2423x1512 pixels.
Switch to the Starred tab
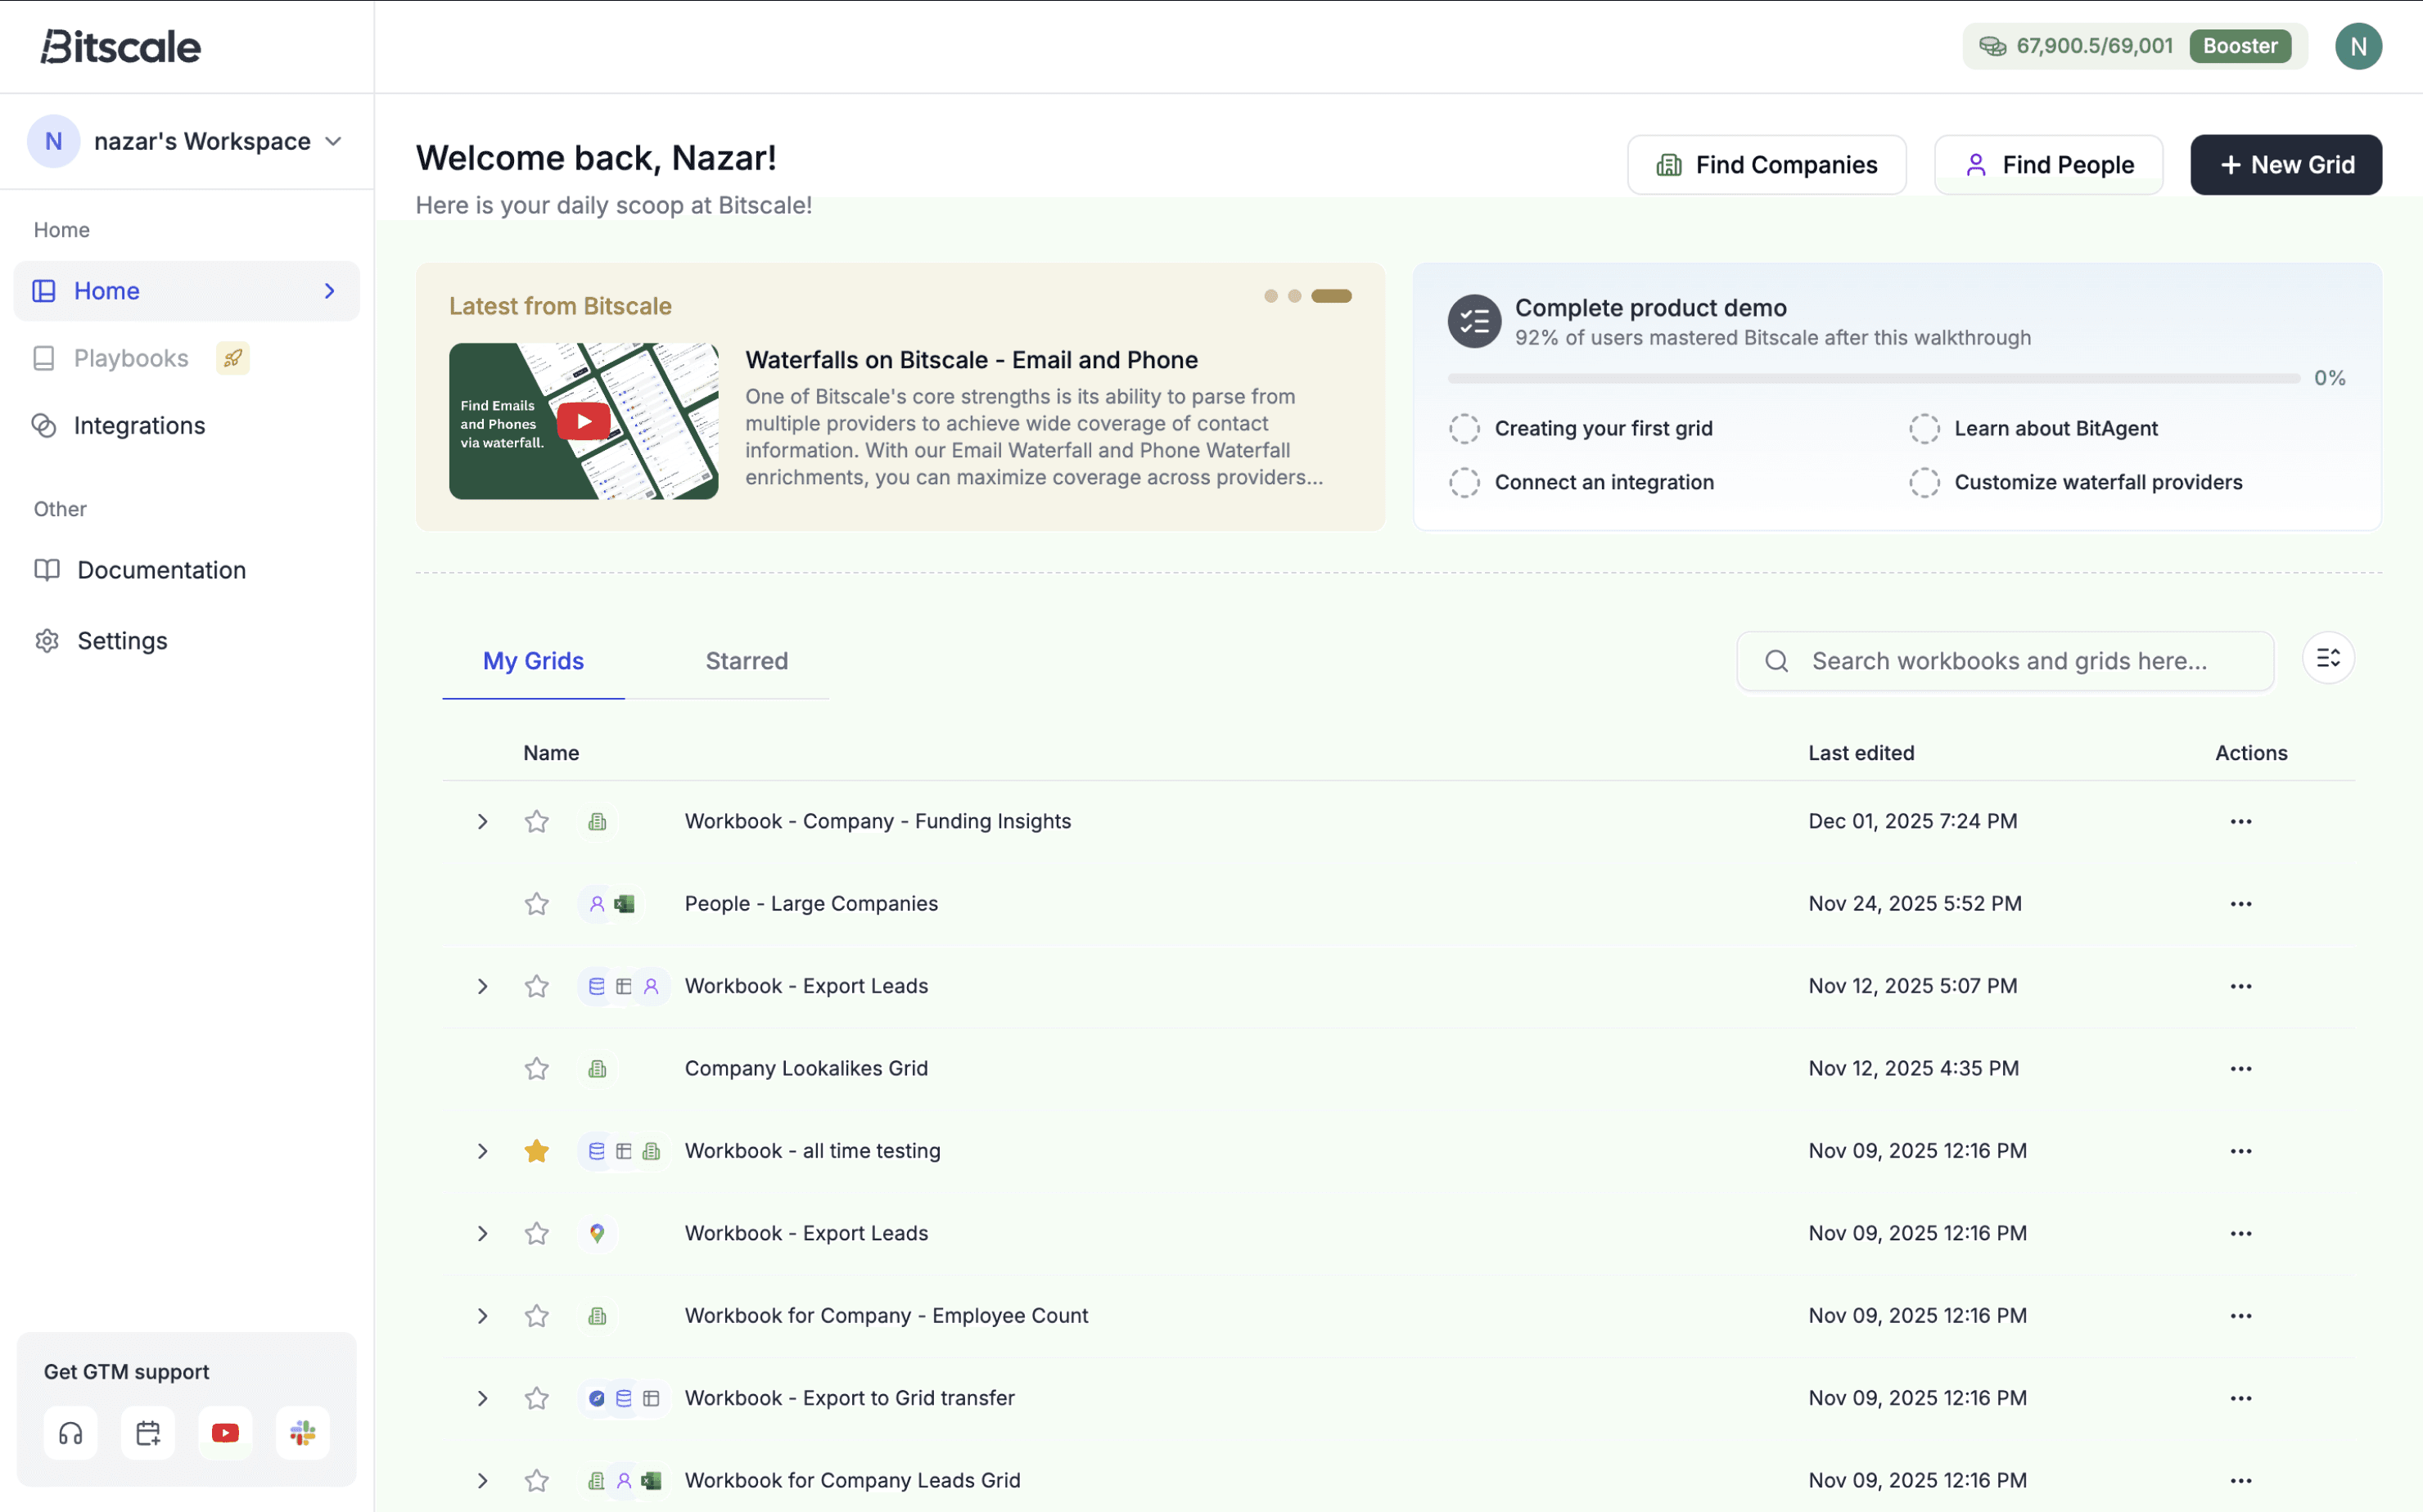pos(747,661)
